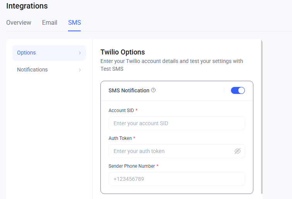Click the Account SID label
292x199 pixels.
coord(121,111)
